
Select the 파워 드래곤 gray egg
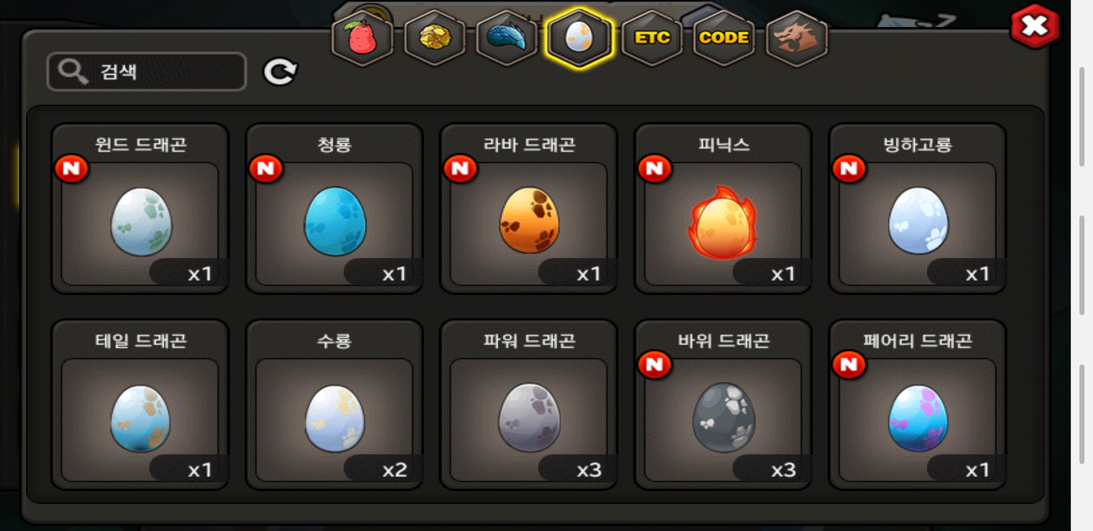coord(529,405)
